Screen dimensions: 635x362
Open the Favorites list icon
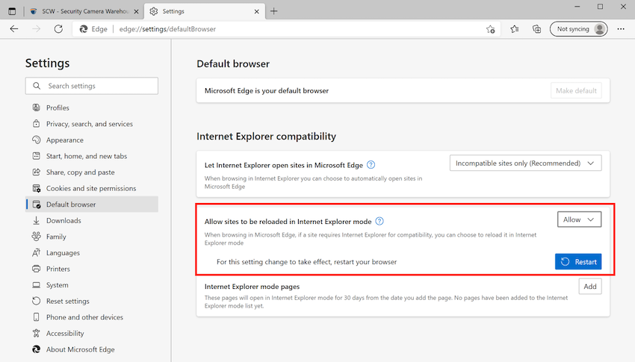(x=514, y=29)
